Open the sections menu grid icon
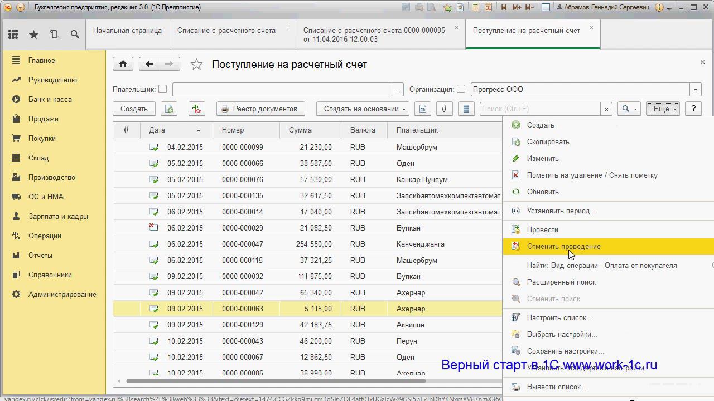Viewport: 714px width, 401px height. click(13, 35)
